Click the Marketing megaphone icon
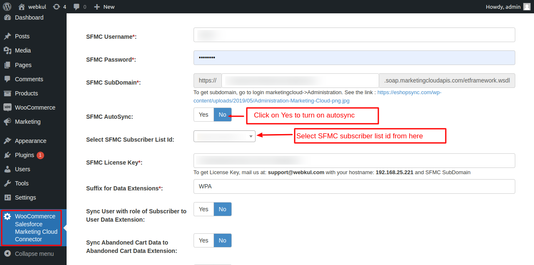 point(7,122)
